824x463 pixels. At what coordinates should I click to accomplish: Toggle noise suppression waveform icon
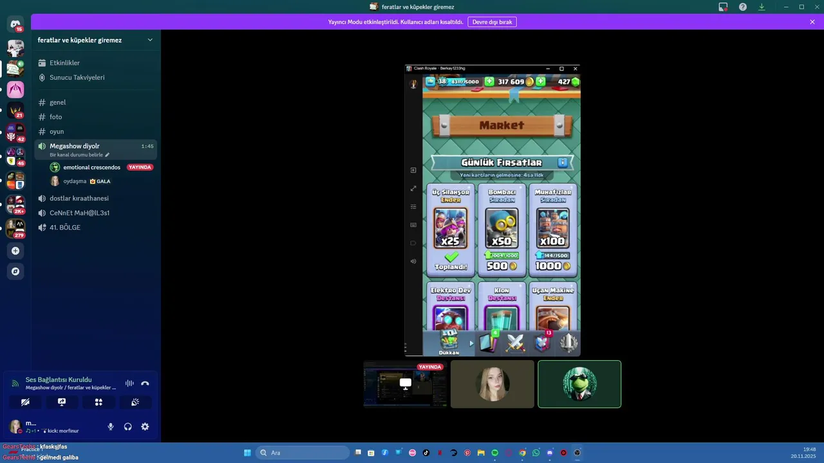[129, 383]
